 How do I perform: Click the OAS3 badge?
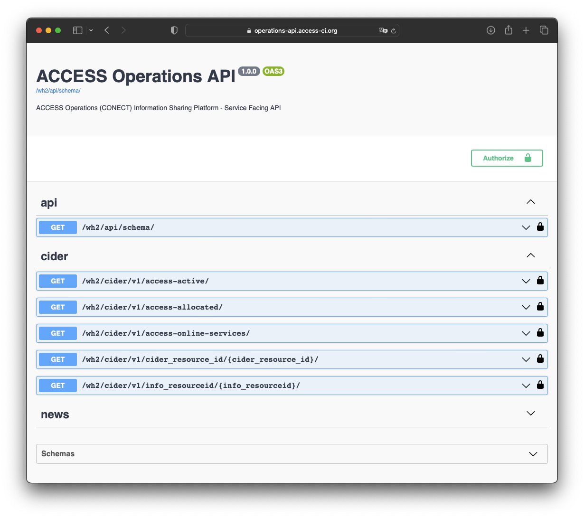pos(273,71)
